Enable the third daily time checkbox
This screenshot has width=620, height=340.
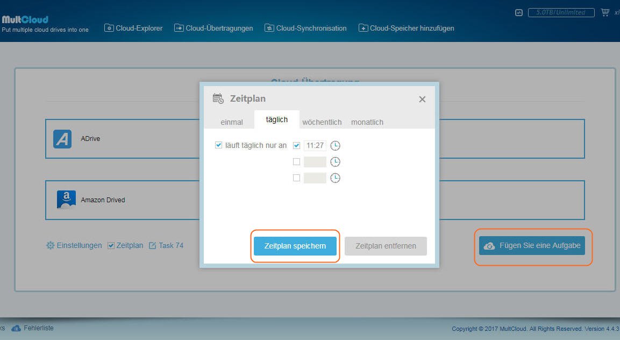pyautogui.click(x=296, y=178)
